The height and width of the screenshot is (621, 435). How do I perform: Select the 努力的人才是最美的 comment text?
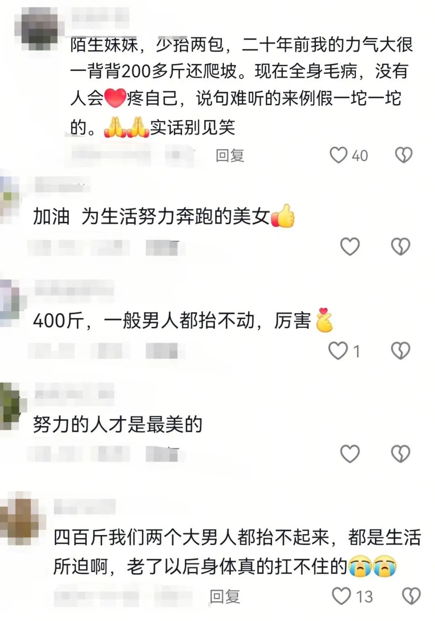click(x=118, y=424)
